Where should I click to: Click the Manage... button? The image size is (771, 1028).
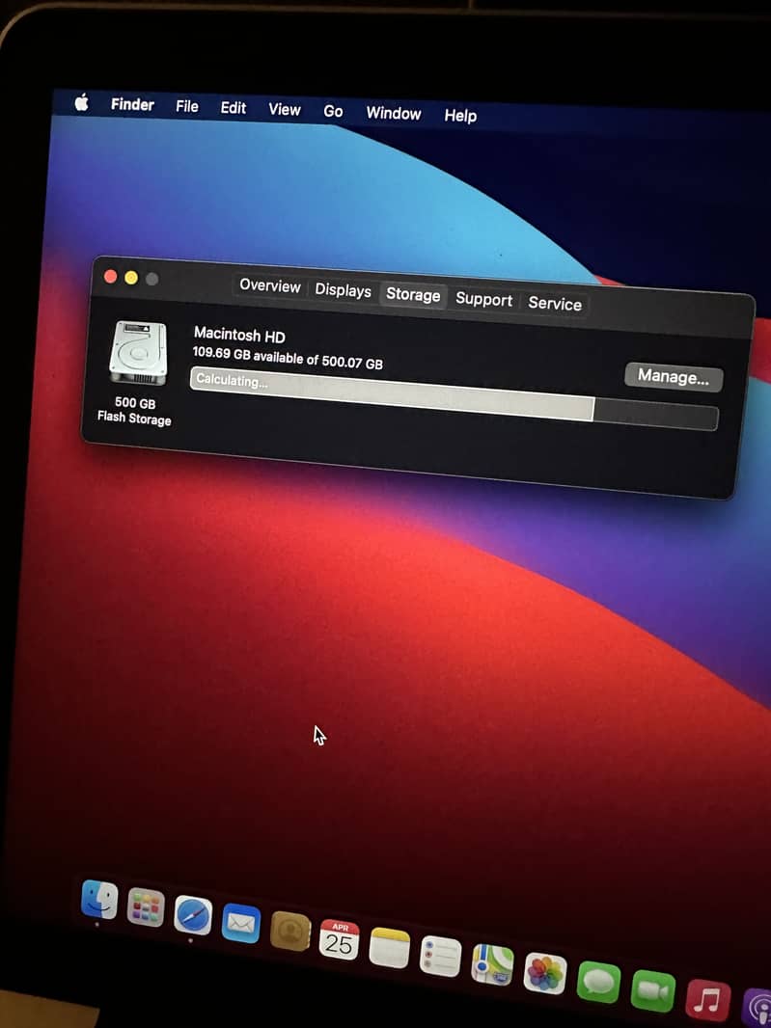coord(674,377)
